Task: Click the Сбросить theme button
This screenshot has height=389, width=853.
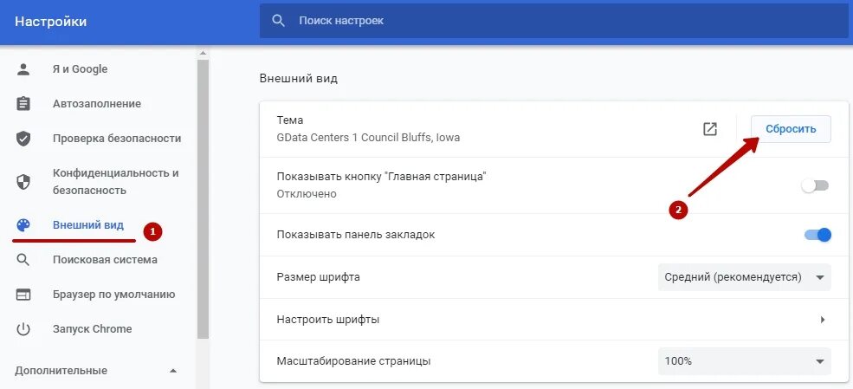Action: [x=791, y=129]
